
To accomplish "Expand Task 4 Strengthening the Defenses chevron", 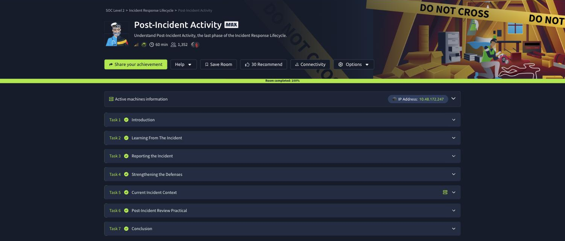I will coord(453,174).
